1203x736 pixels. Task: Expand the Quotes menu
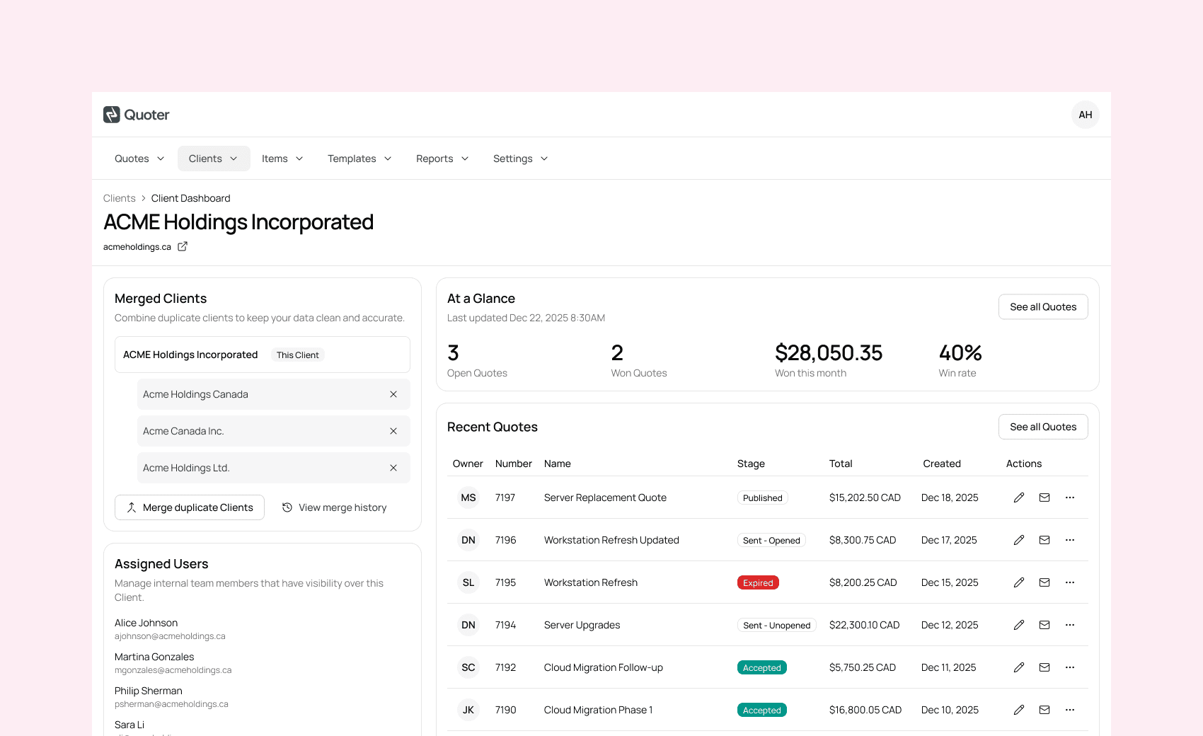139,159
